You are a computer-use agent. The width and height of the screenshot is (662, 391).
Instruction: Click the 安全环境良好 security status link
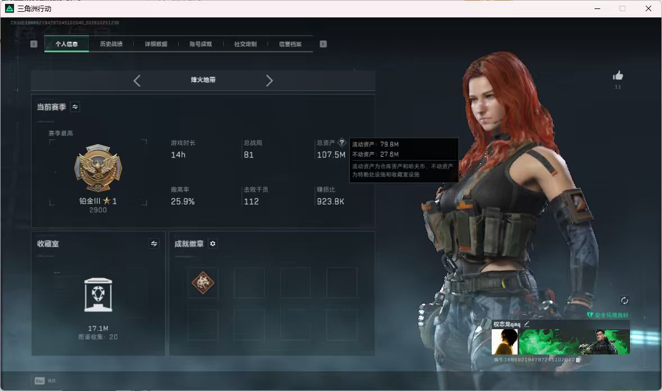point(607,315)
